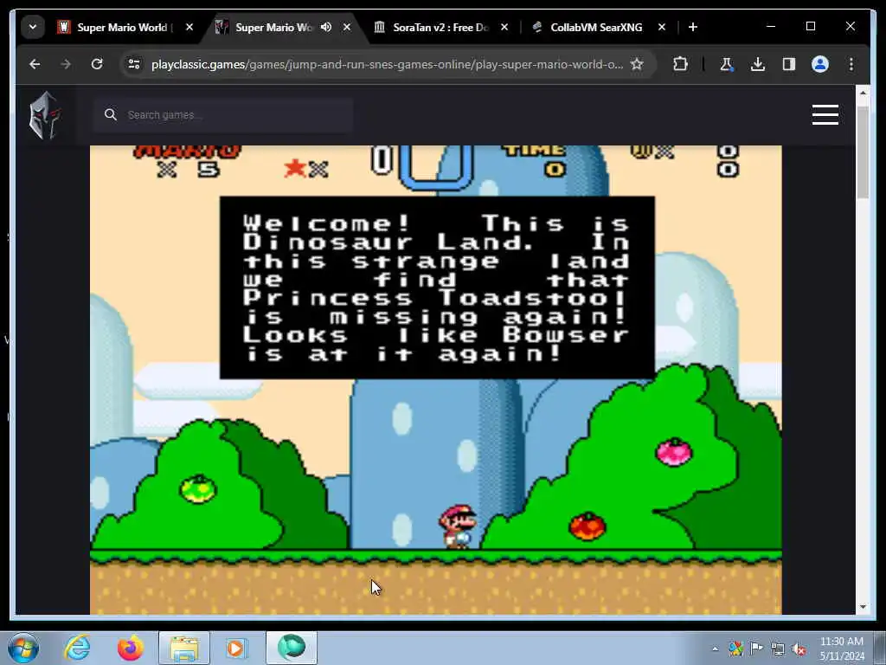Click the playclassic.games URL address bar

[x=387, y=64]
